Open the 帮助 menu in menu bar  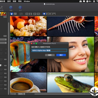click(x=20, y=1)
